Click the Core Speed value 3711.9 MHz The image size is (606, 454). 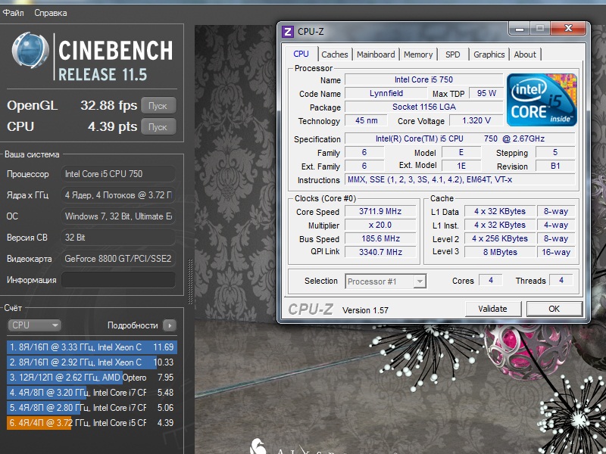click(380, 212)
